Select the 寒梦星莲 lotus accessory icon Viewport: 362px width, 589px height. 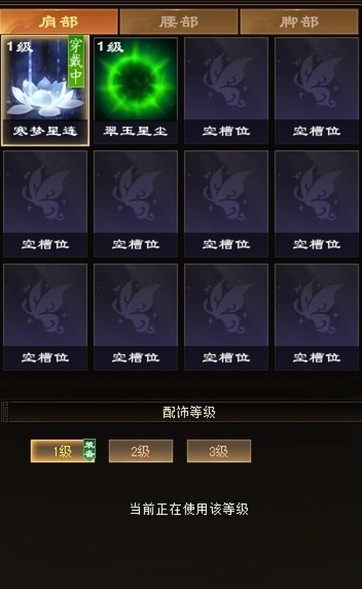[45, 90]
